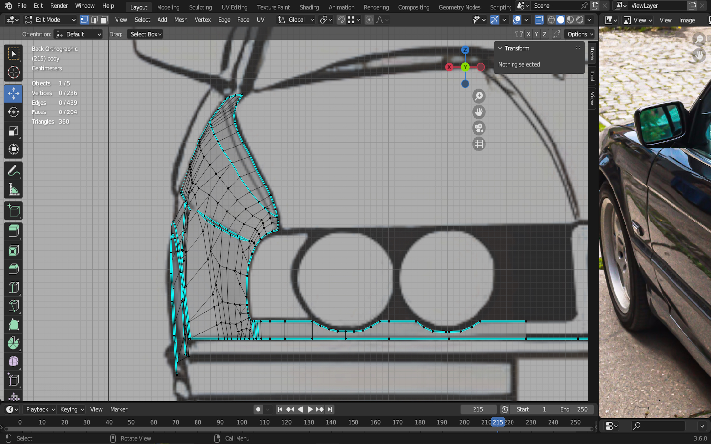711x444 pixels.
Task: Enable X axis mirror toggle
Action: tap(528, 34)
